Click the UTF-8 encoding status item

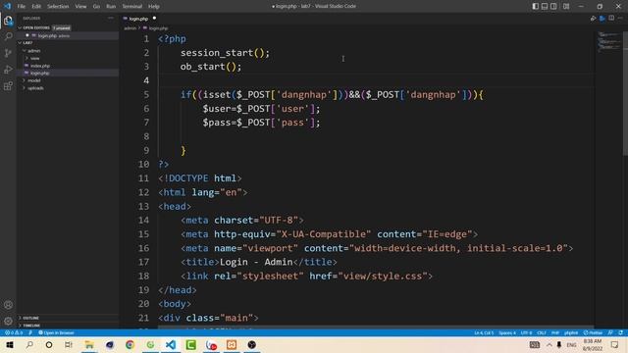[526, 332]
